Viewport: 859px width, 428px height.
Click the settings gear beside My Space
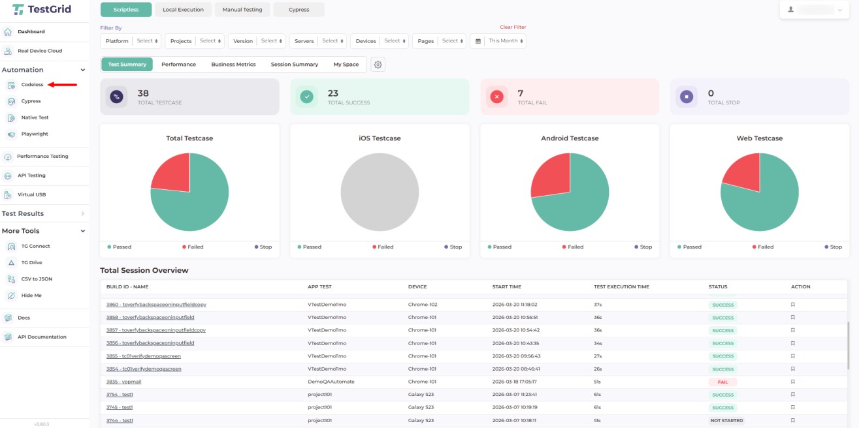(378, 65)
